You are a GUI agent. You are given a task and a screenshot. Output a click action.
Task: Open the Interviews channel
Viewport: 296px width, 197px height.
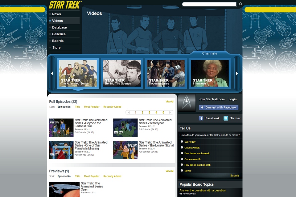pos(210,73)
